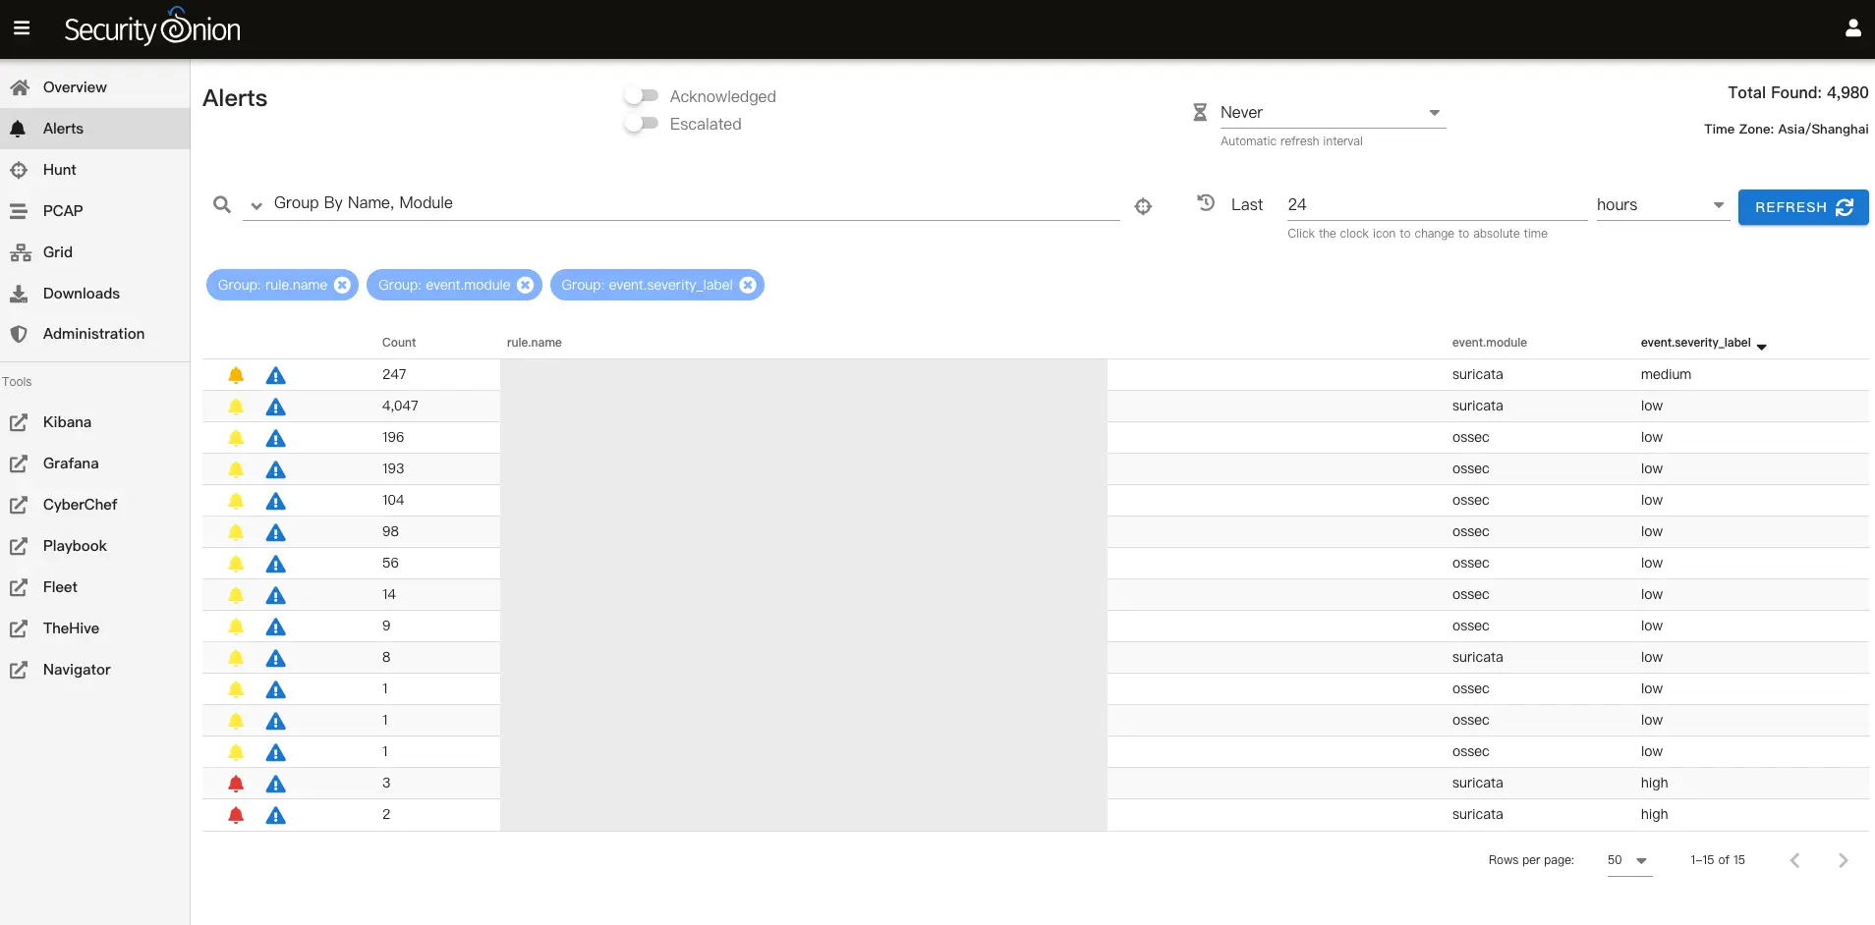Launch Grafana external tool
The image size is (1875, 925).
tap(94, 463)
